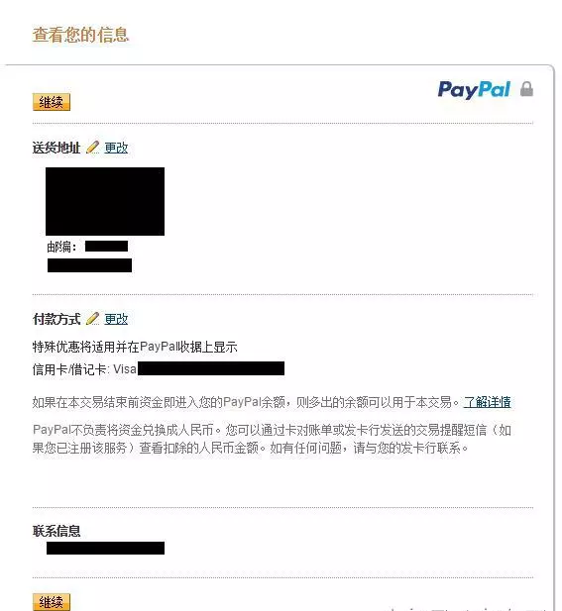This screenshot has width=562, height=611.
Task: Click the 付款方式 section title
Action: [56, 319]
